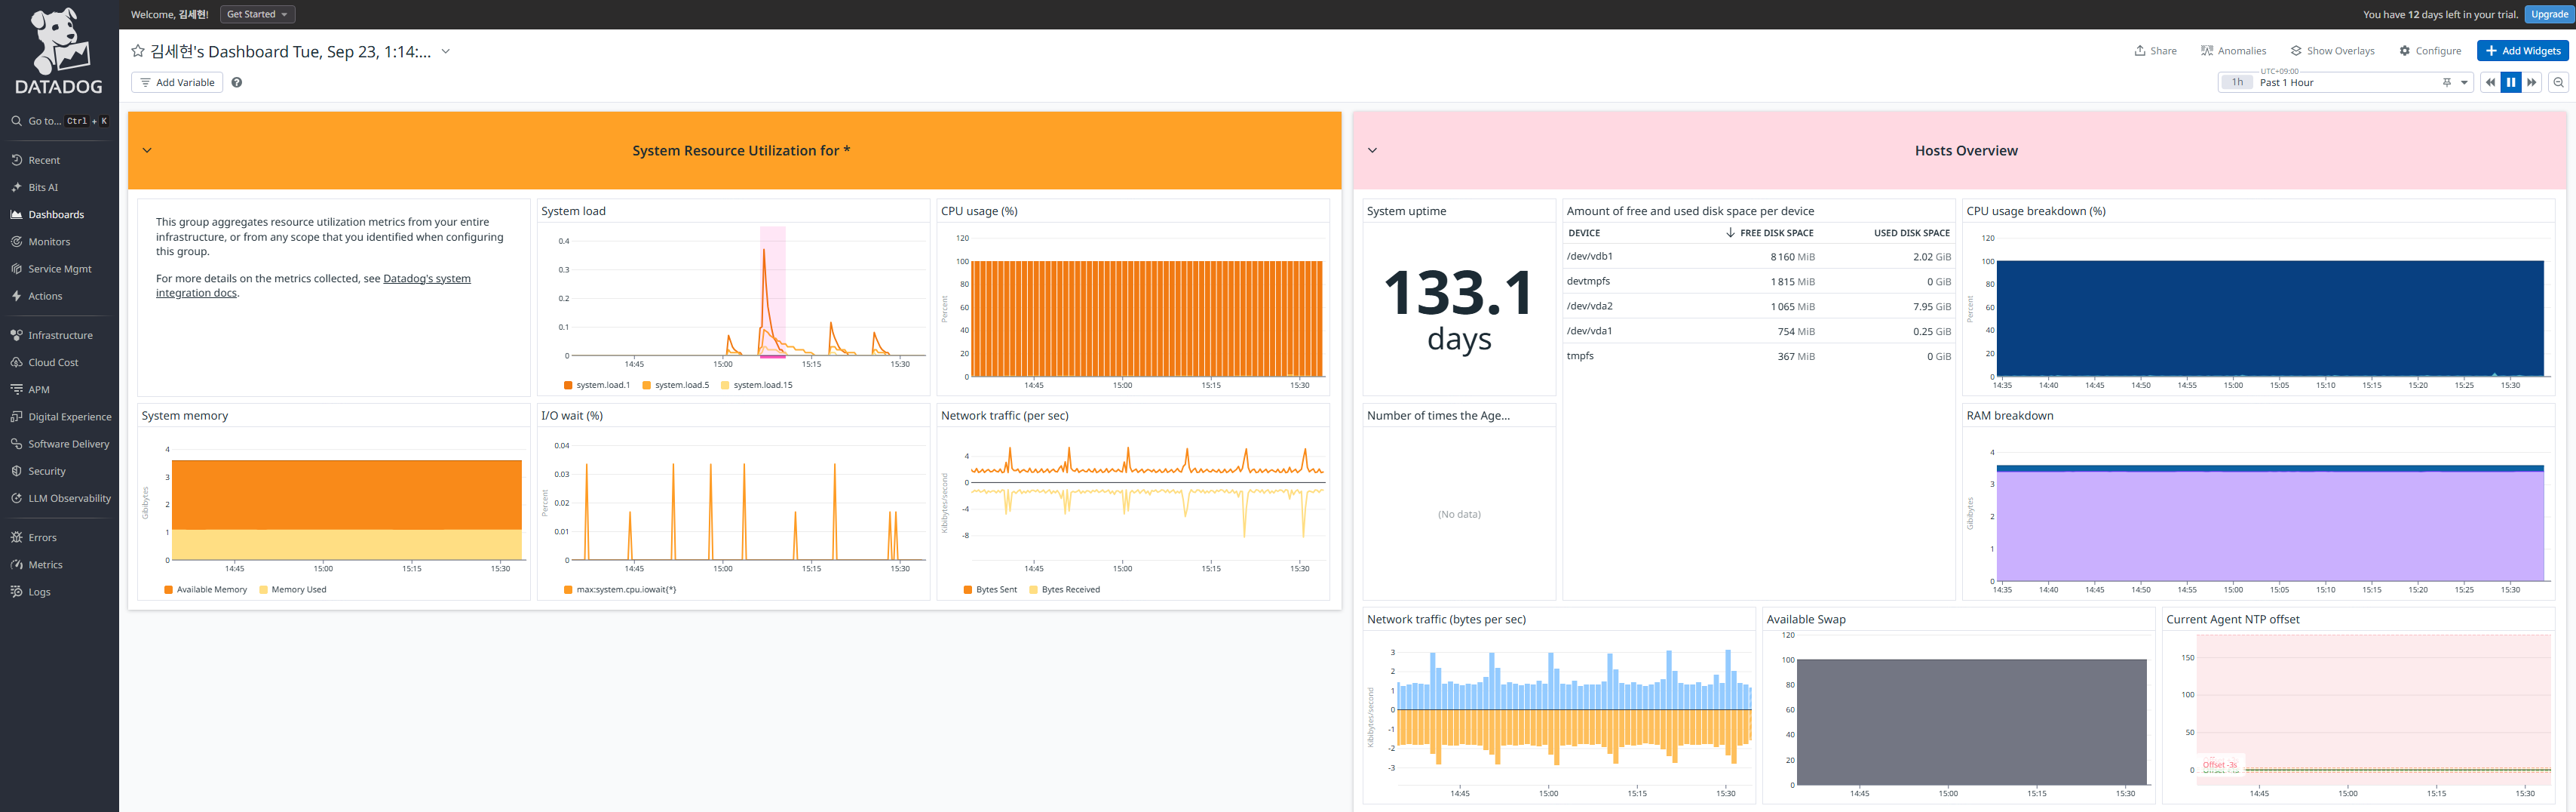Open Security from the sidebar

47,471
